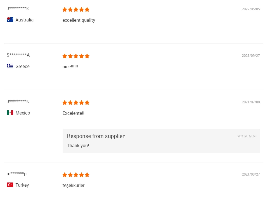
Task: Click the 'Response from supplier:' heading
Action: pos(96,136)
